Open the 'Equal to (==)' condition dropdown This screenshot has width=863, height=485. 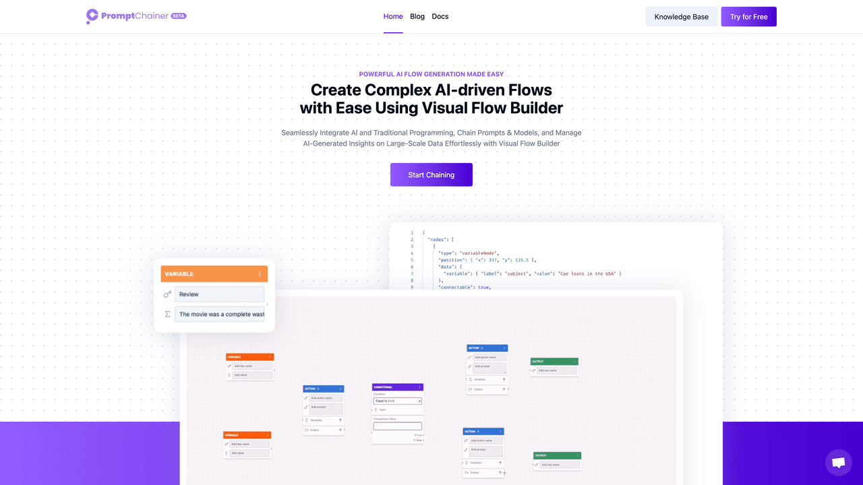pos(398,401)
